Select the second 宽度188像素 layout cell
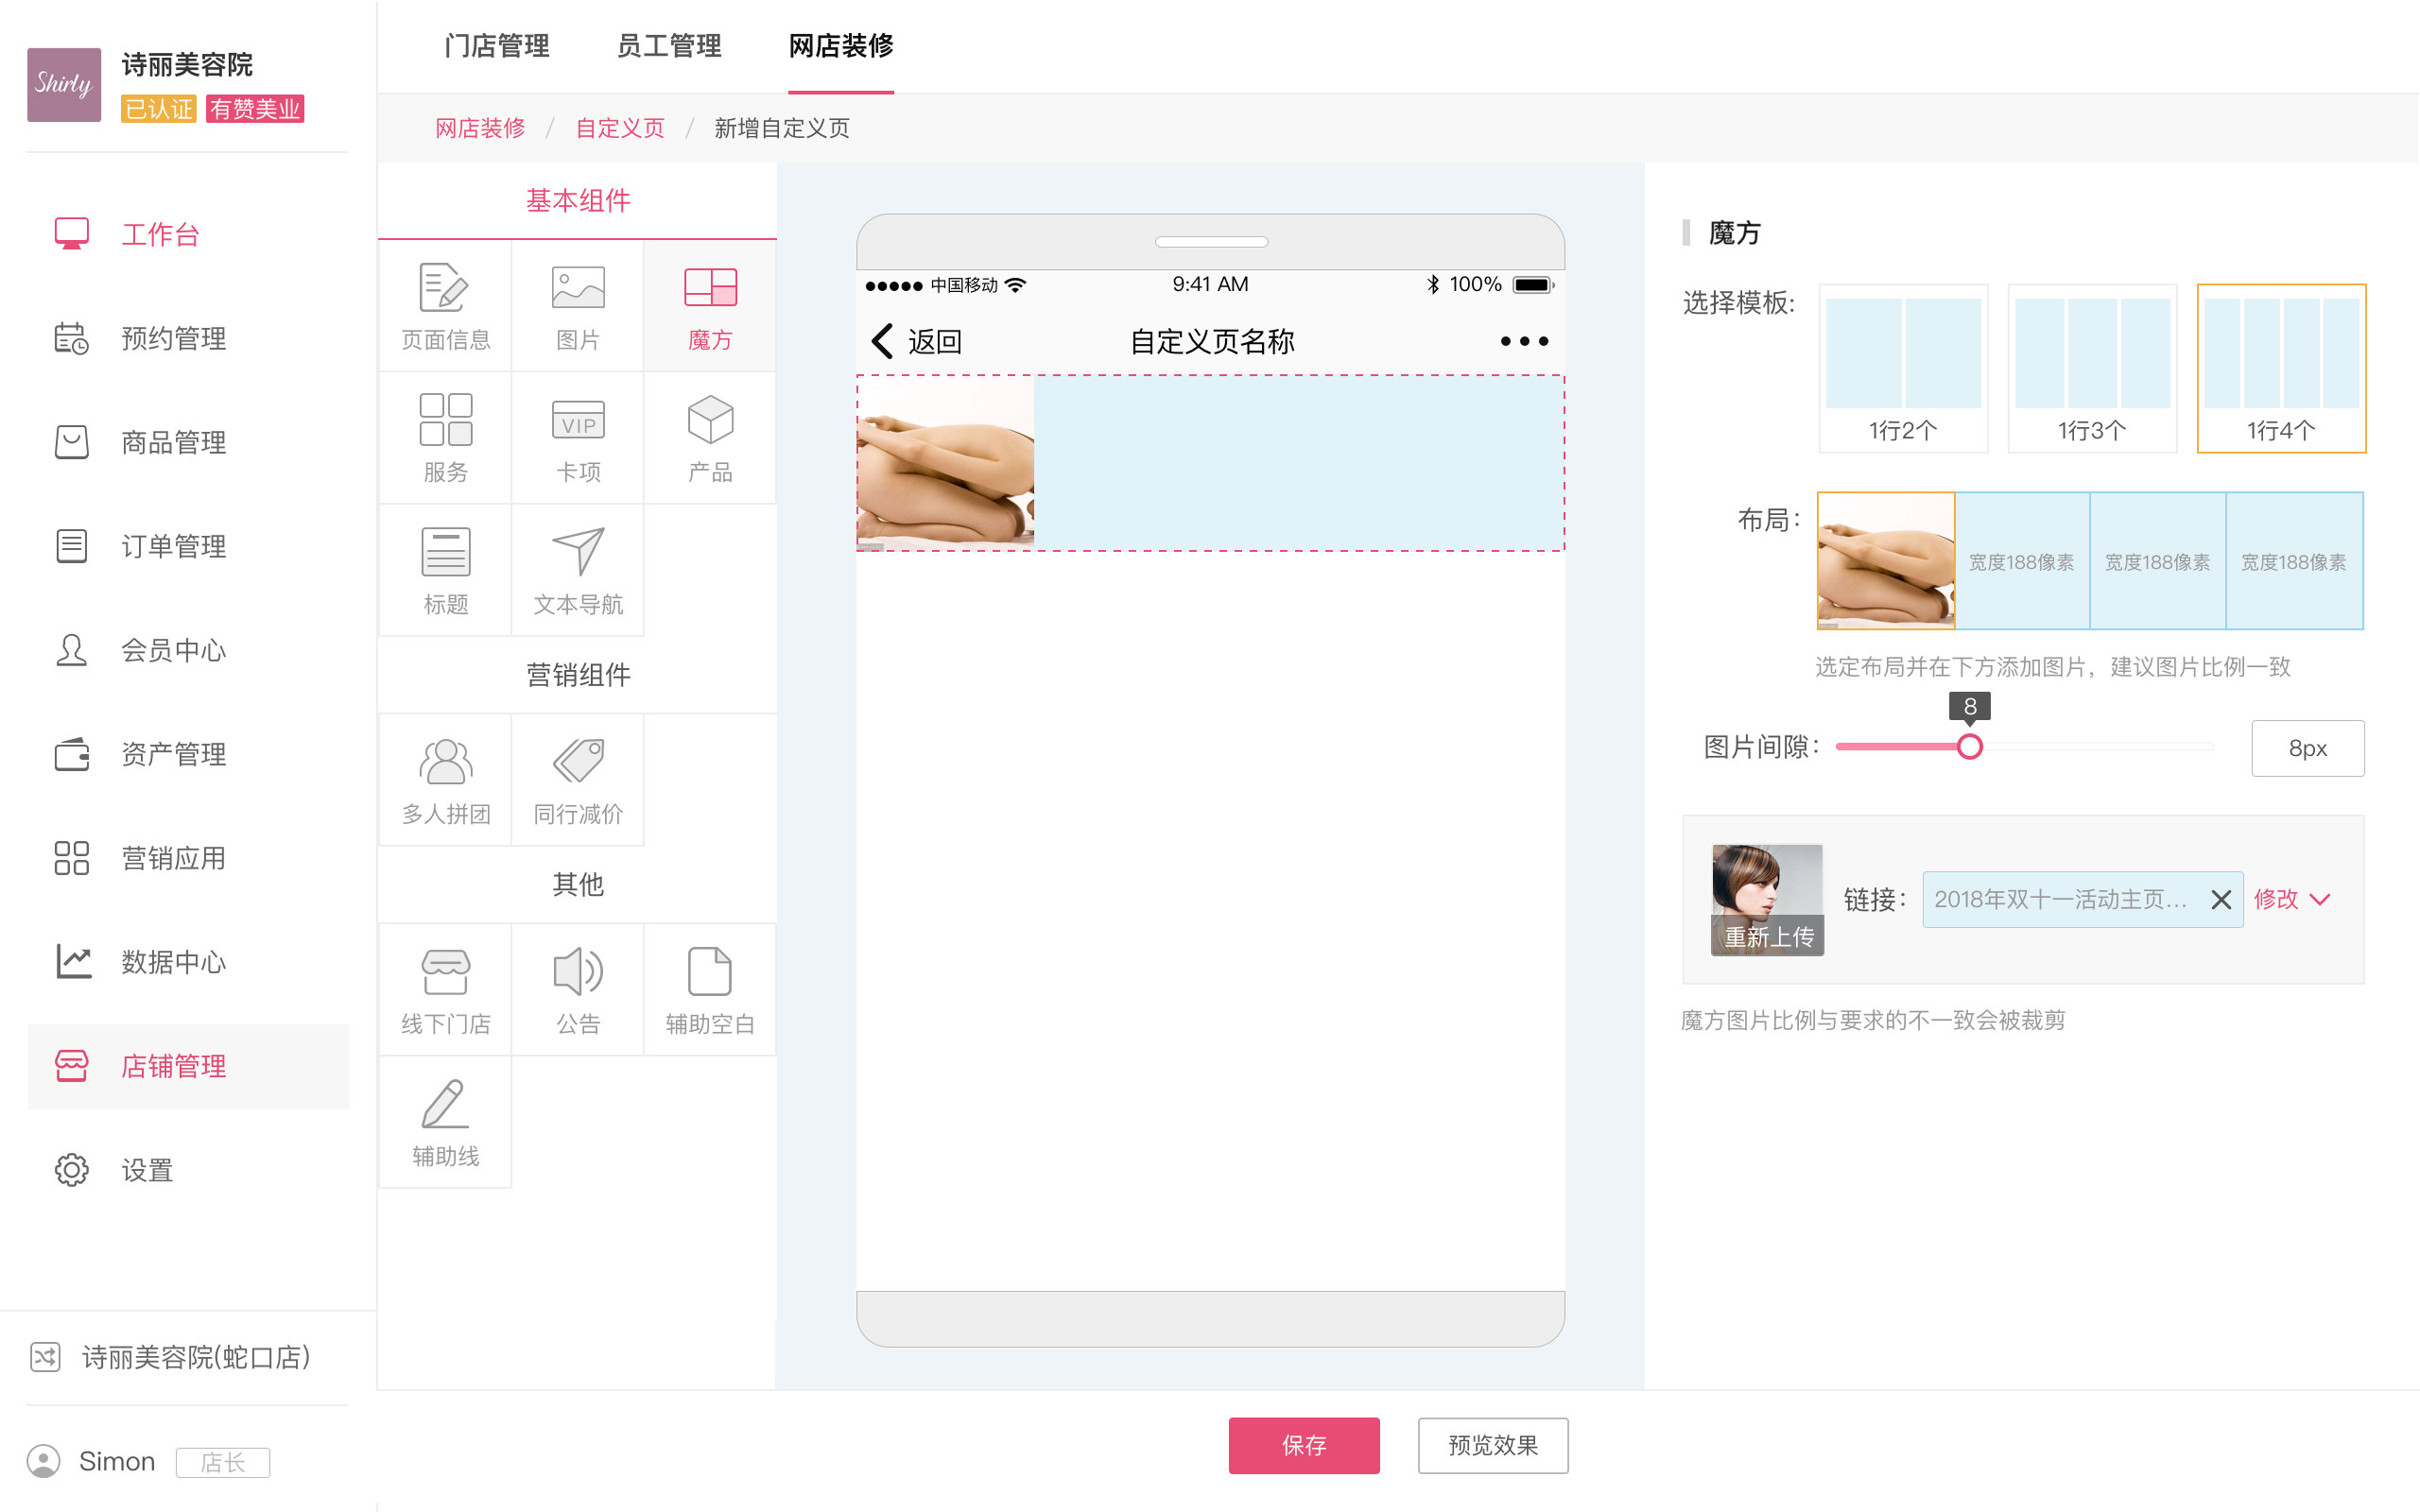The image size is (2420, 1512). 2022,561
